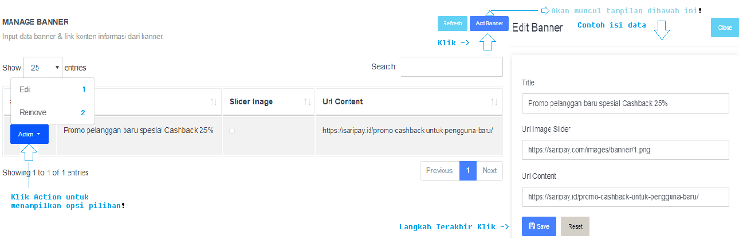Go to the Next page
The height and width of the screenshot is (239, 739).
[489, 171]
